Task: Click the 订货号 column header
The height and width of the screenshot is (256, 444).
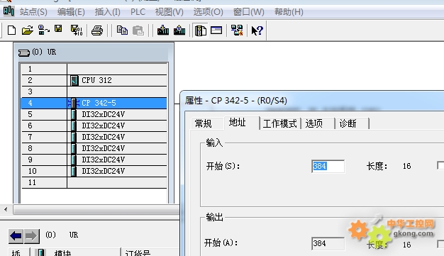Action: (x=150, y=252)
